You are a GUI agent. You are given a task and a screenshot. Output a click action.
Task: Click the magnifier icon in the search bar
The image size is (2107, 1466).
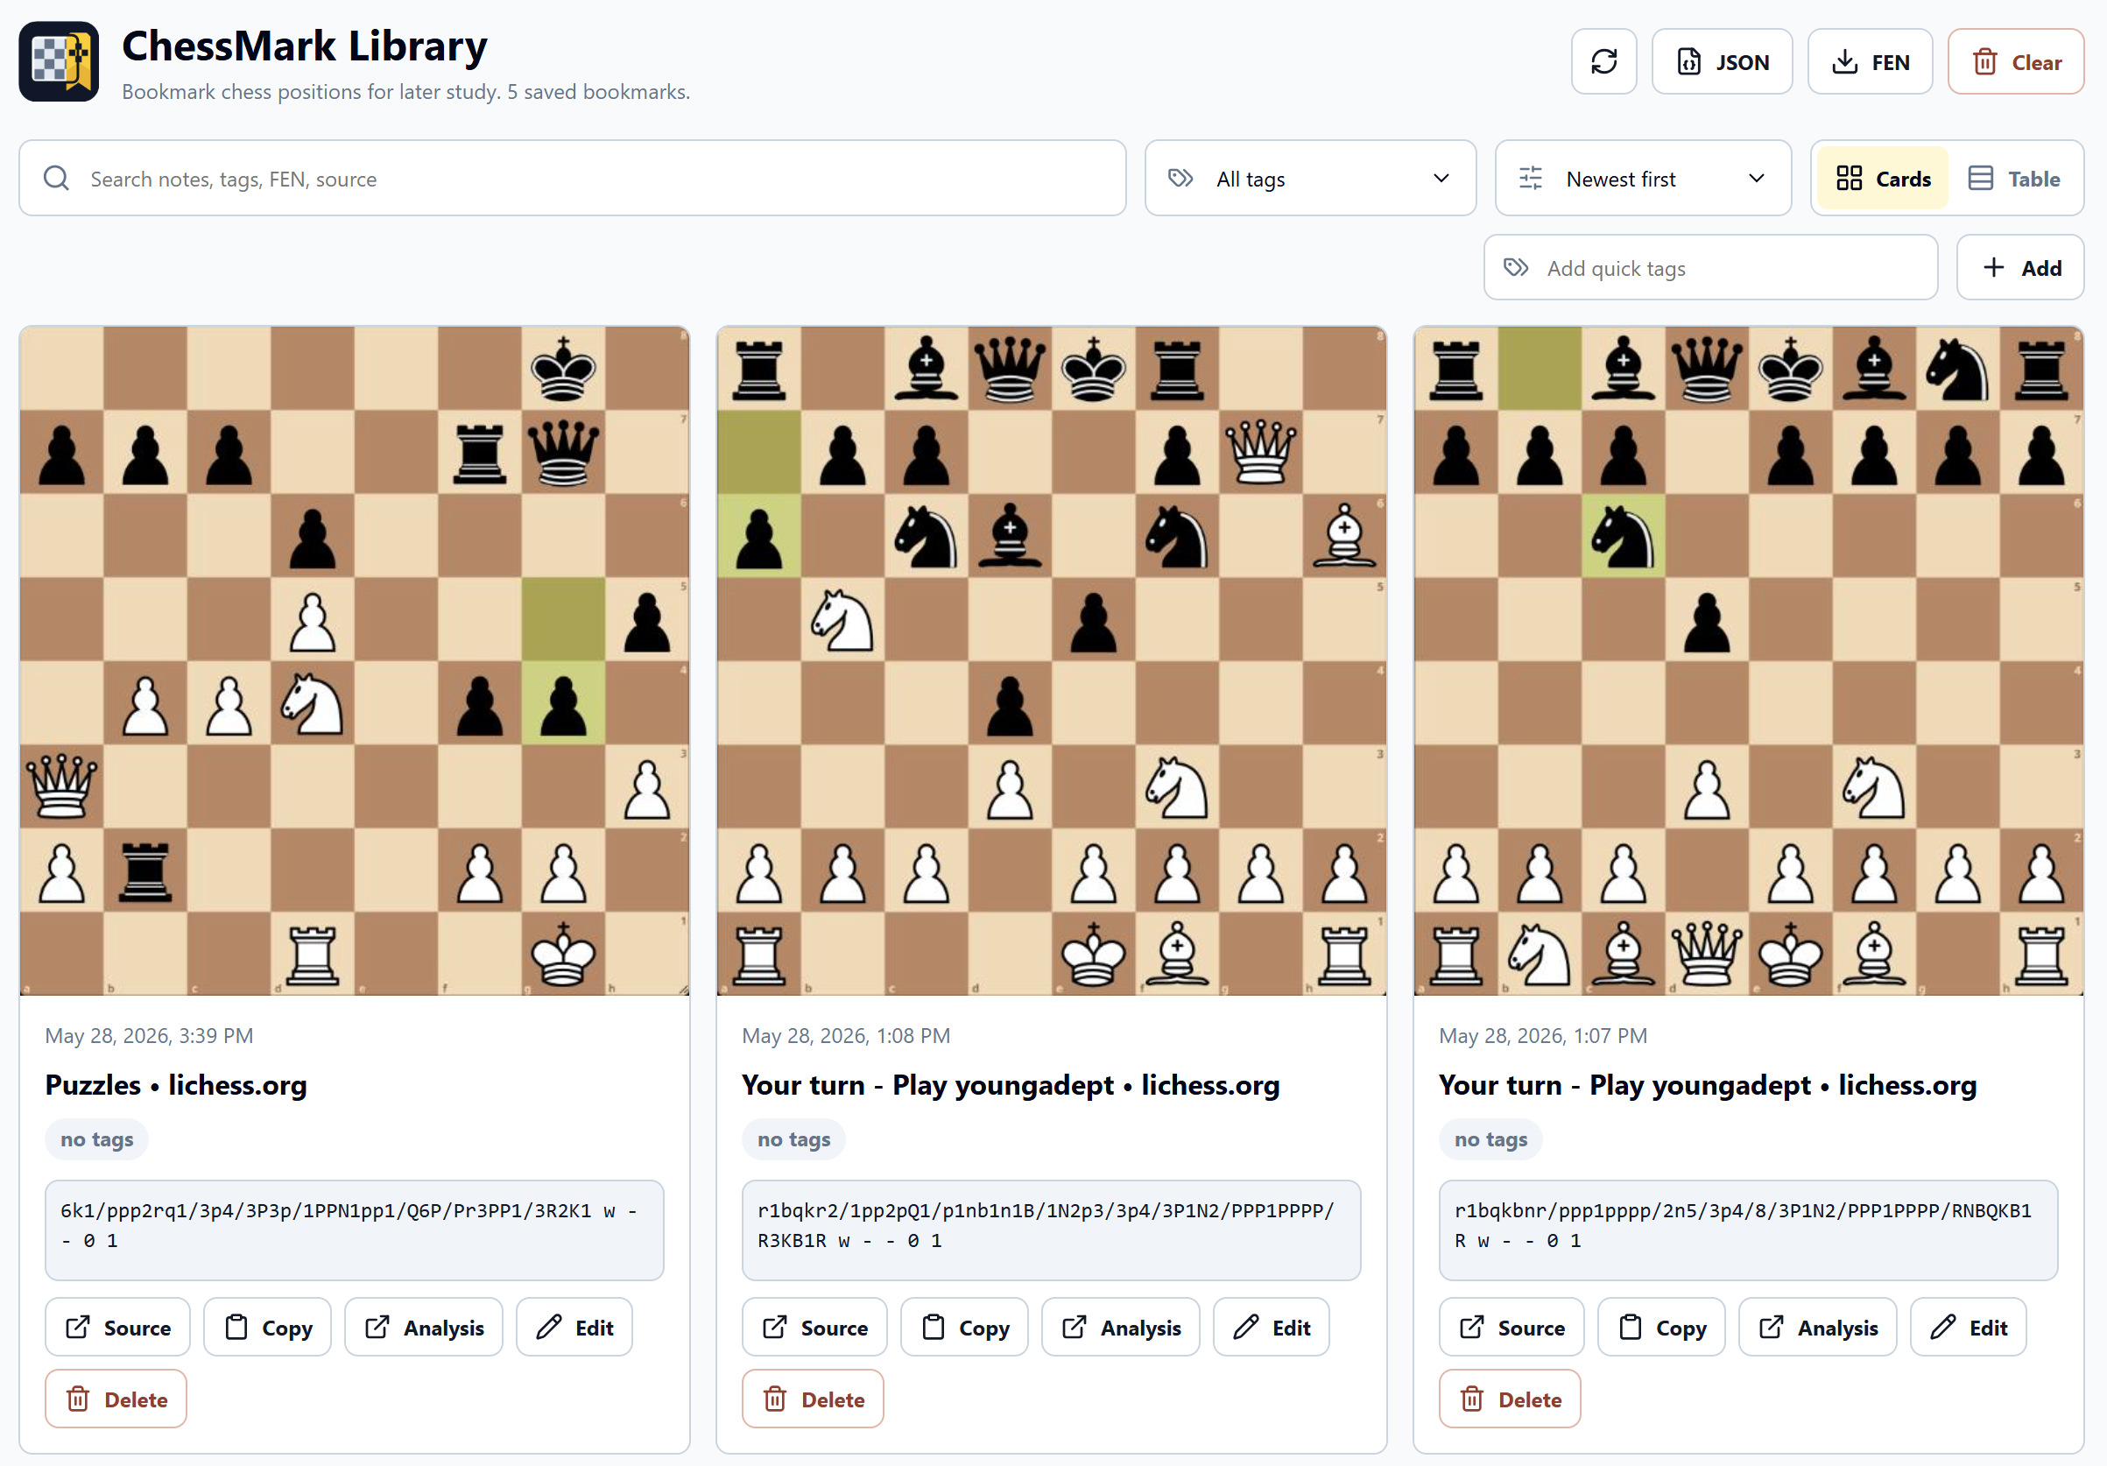[x=56, y=178]
